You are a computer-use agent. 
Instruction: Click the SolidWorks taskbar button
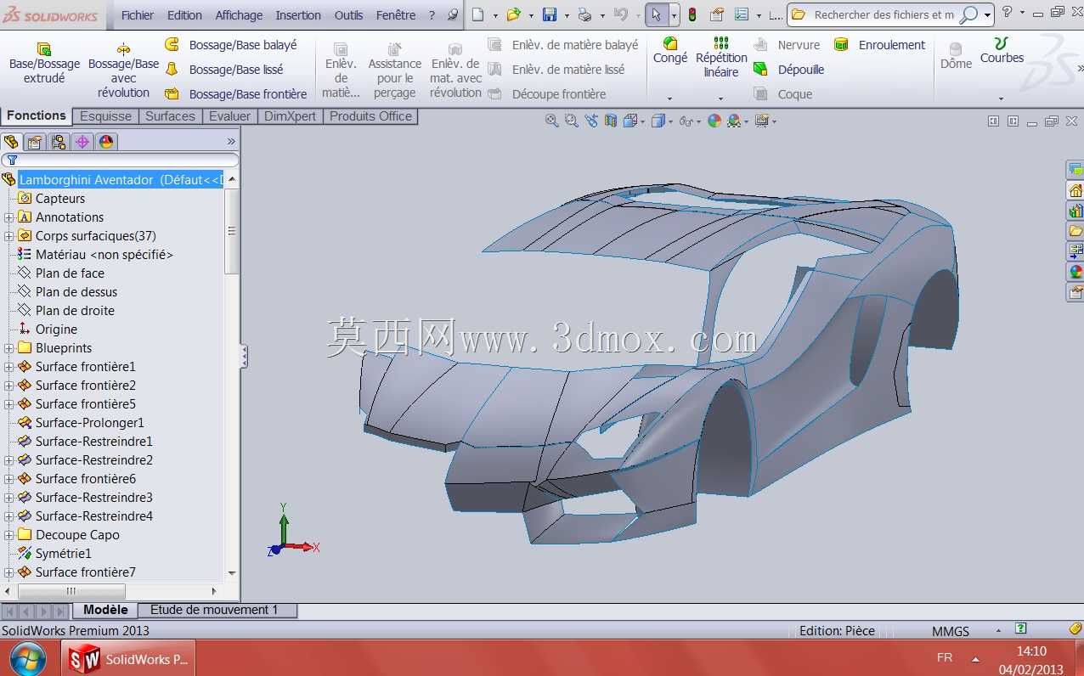[x=130, y=659]
